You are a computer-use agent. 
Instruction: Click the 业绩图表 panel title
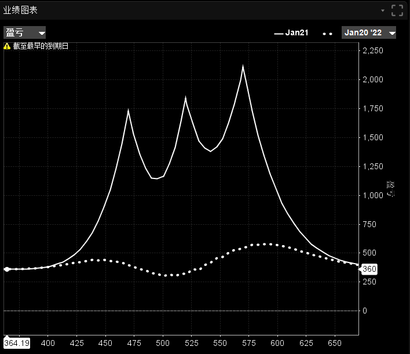click(20, 10)
